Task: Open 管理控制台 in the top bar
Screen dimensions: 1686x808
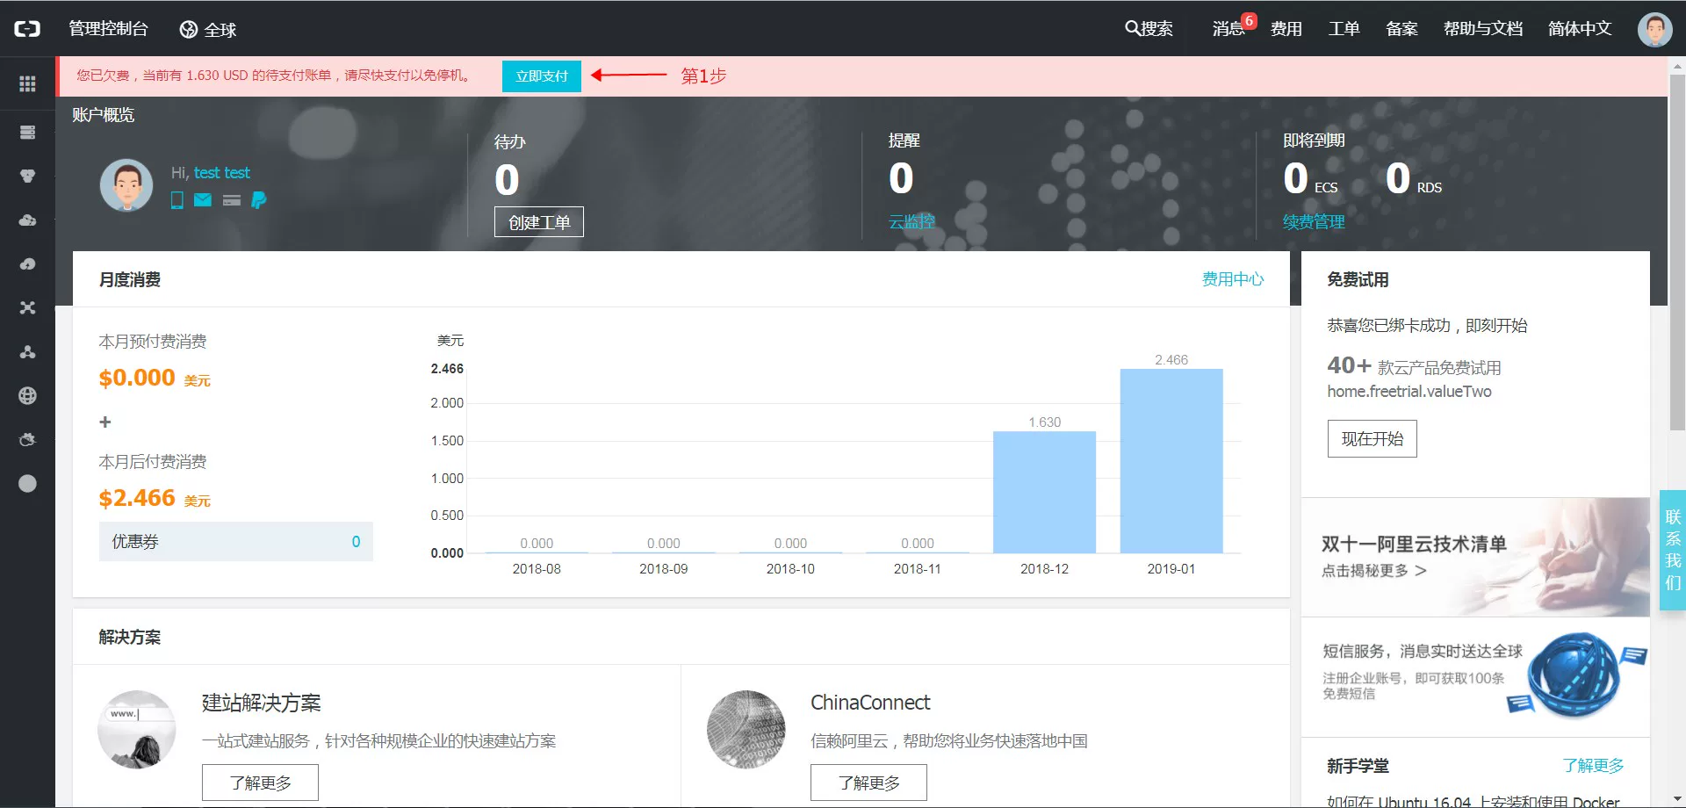Action: (x=108, y=28)
